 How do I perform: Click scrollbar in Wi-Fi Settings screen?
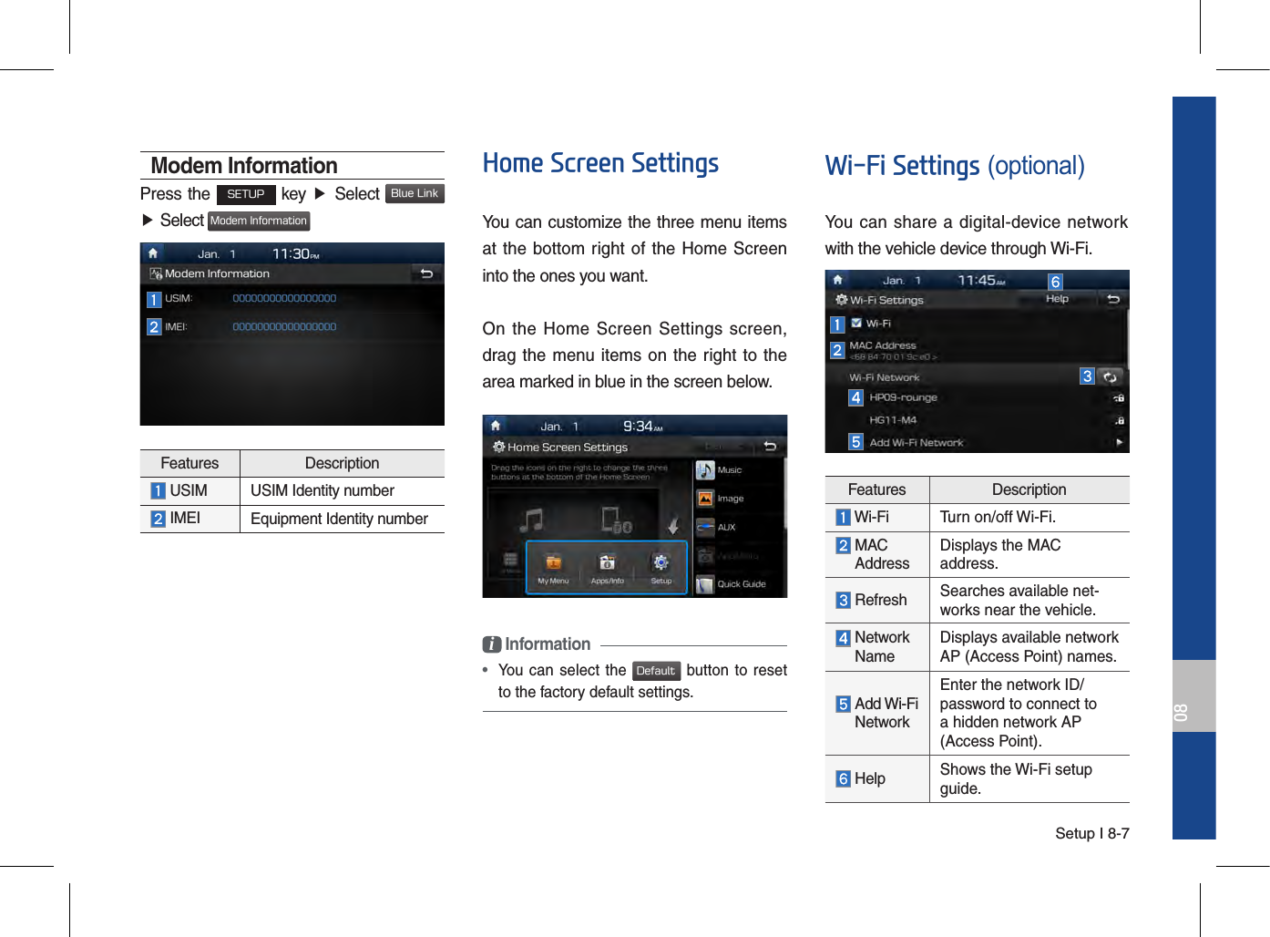[x=1127, y=339]
